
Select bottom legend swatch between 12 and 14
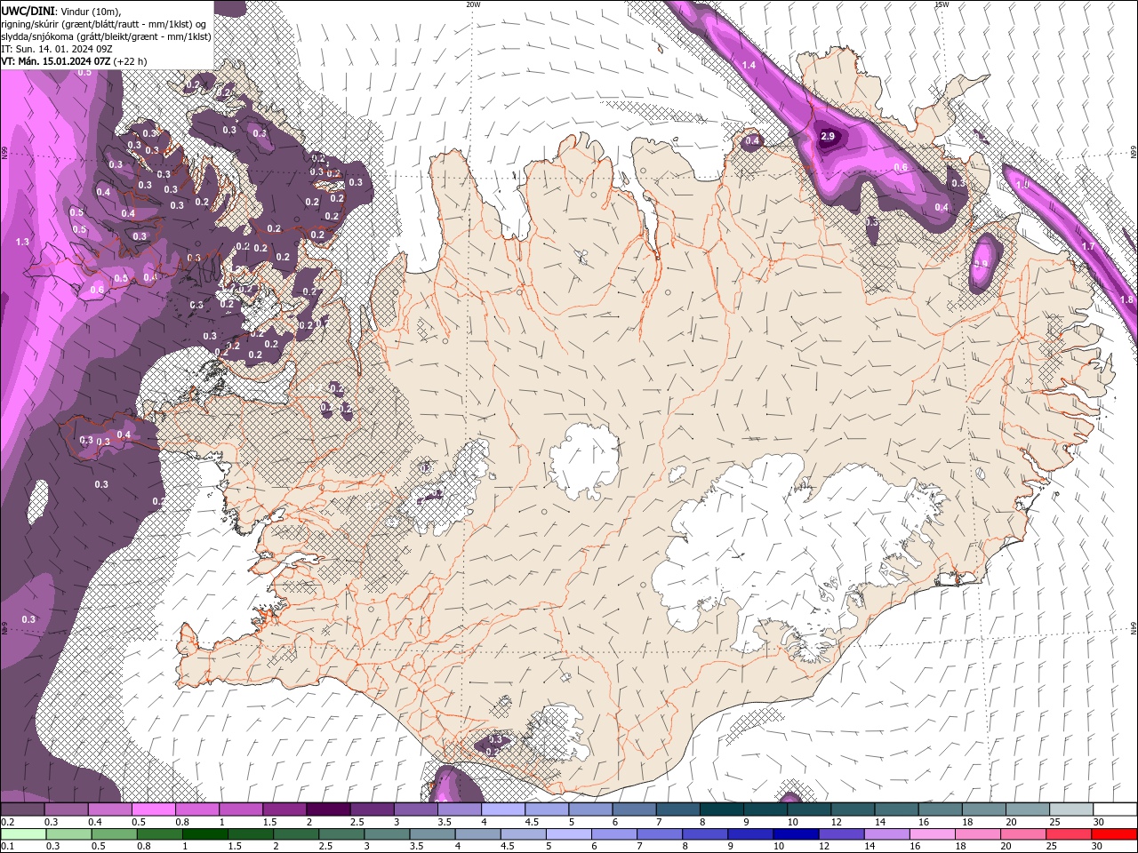pos(841,834)
